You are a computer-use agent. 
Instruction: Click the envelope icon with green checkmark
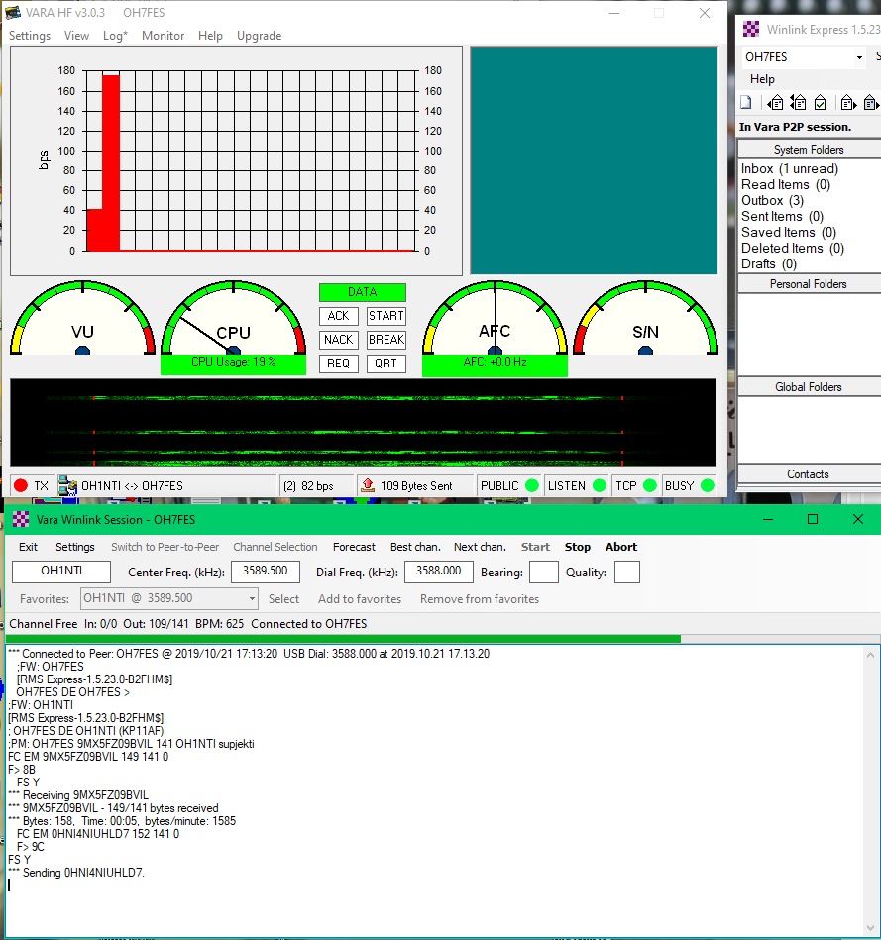coord(821,102)
